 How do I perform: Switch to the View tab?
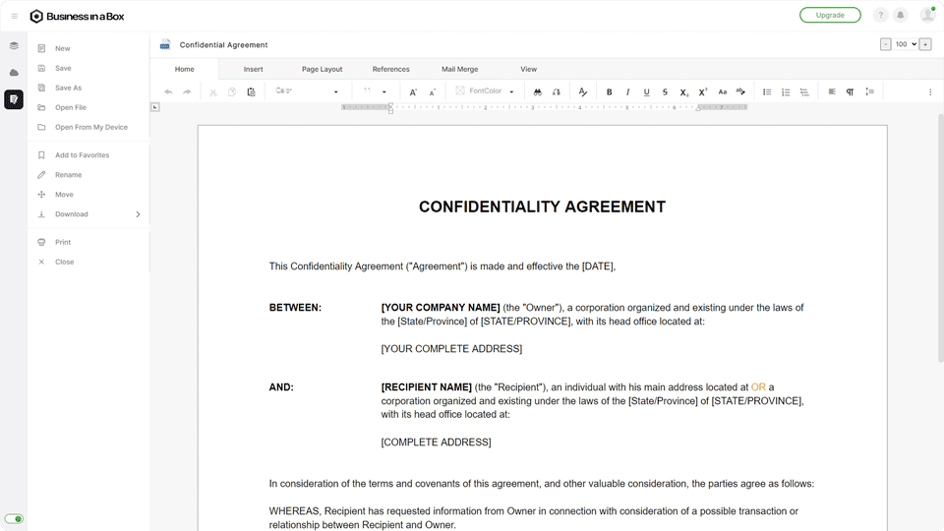(x=529, y=69)
